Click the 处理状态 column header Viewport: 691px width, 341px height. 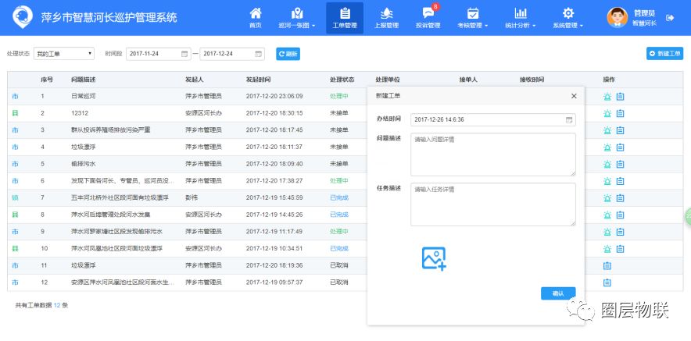[342, 80]
